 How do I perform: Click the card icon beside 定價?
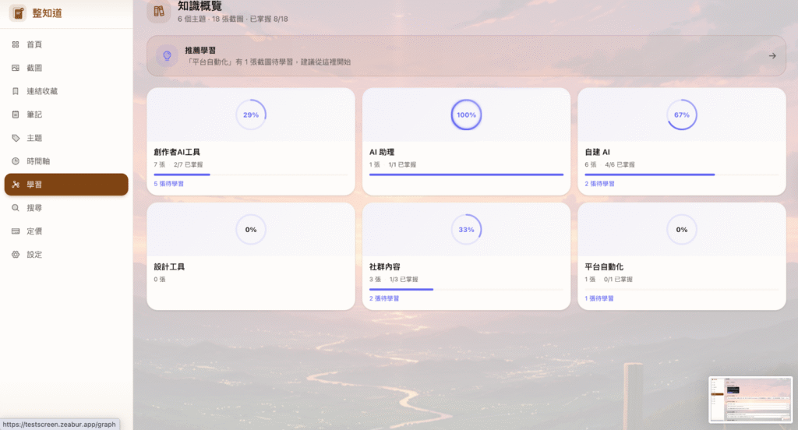point(16,231)
